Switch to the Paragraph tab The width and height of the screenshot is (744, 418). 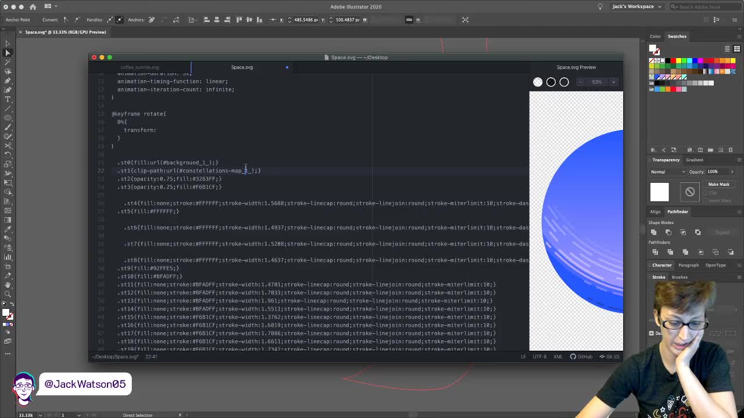[689, 265]
